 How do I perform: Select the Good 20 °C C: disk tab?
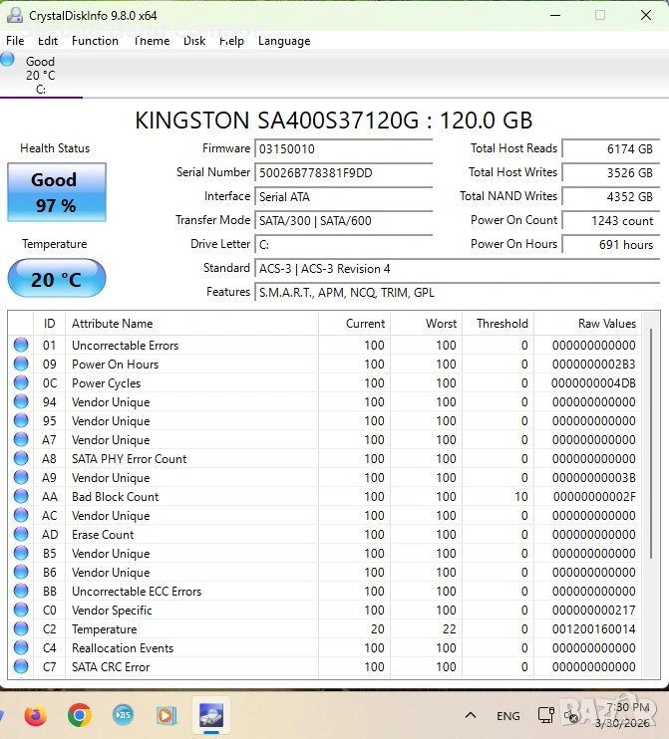[41, 76]
